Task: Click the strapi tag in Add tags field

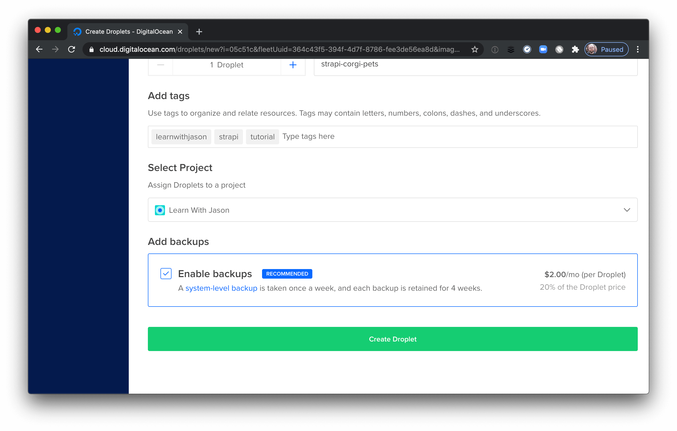Action: pos(228,137)
